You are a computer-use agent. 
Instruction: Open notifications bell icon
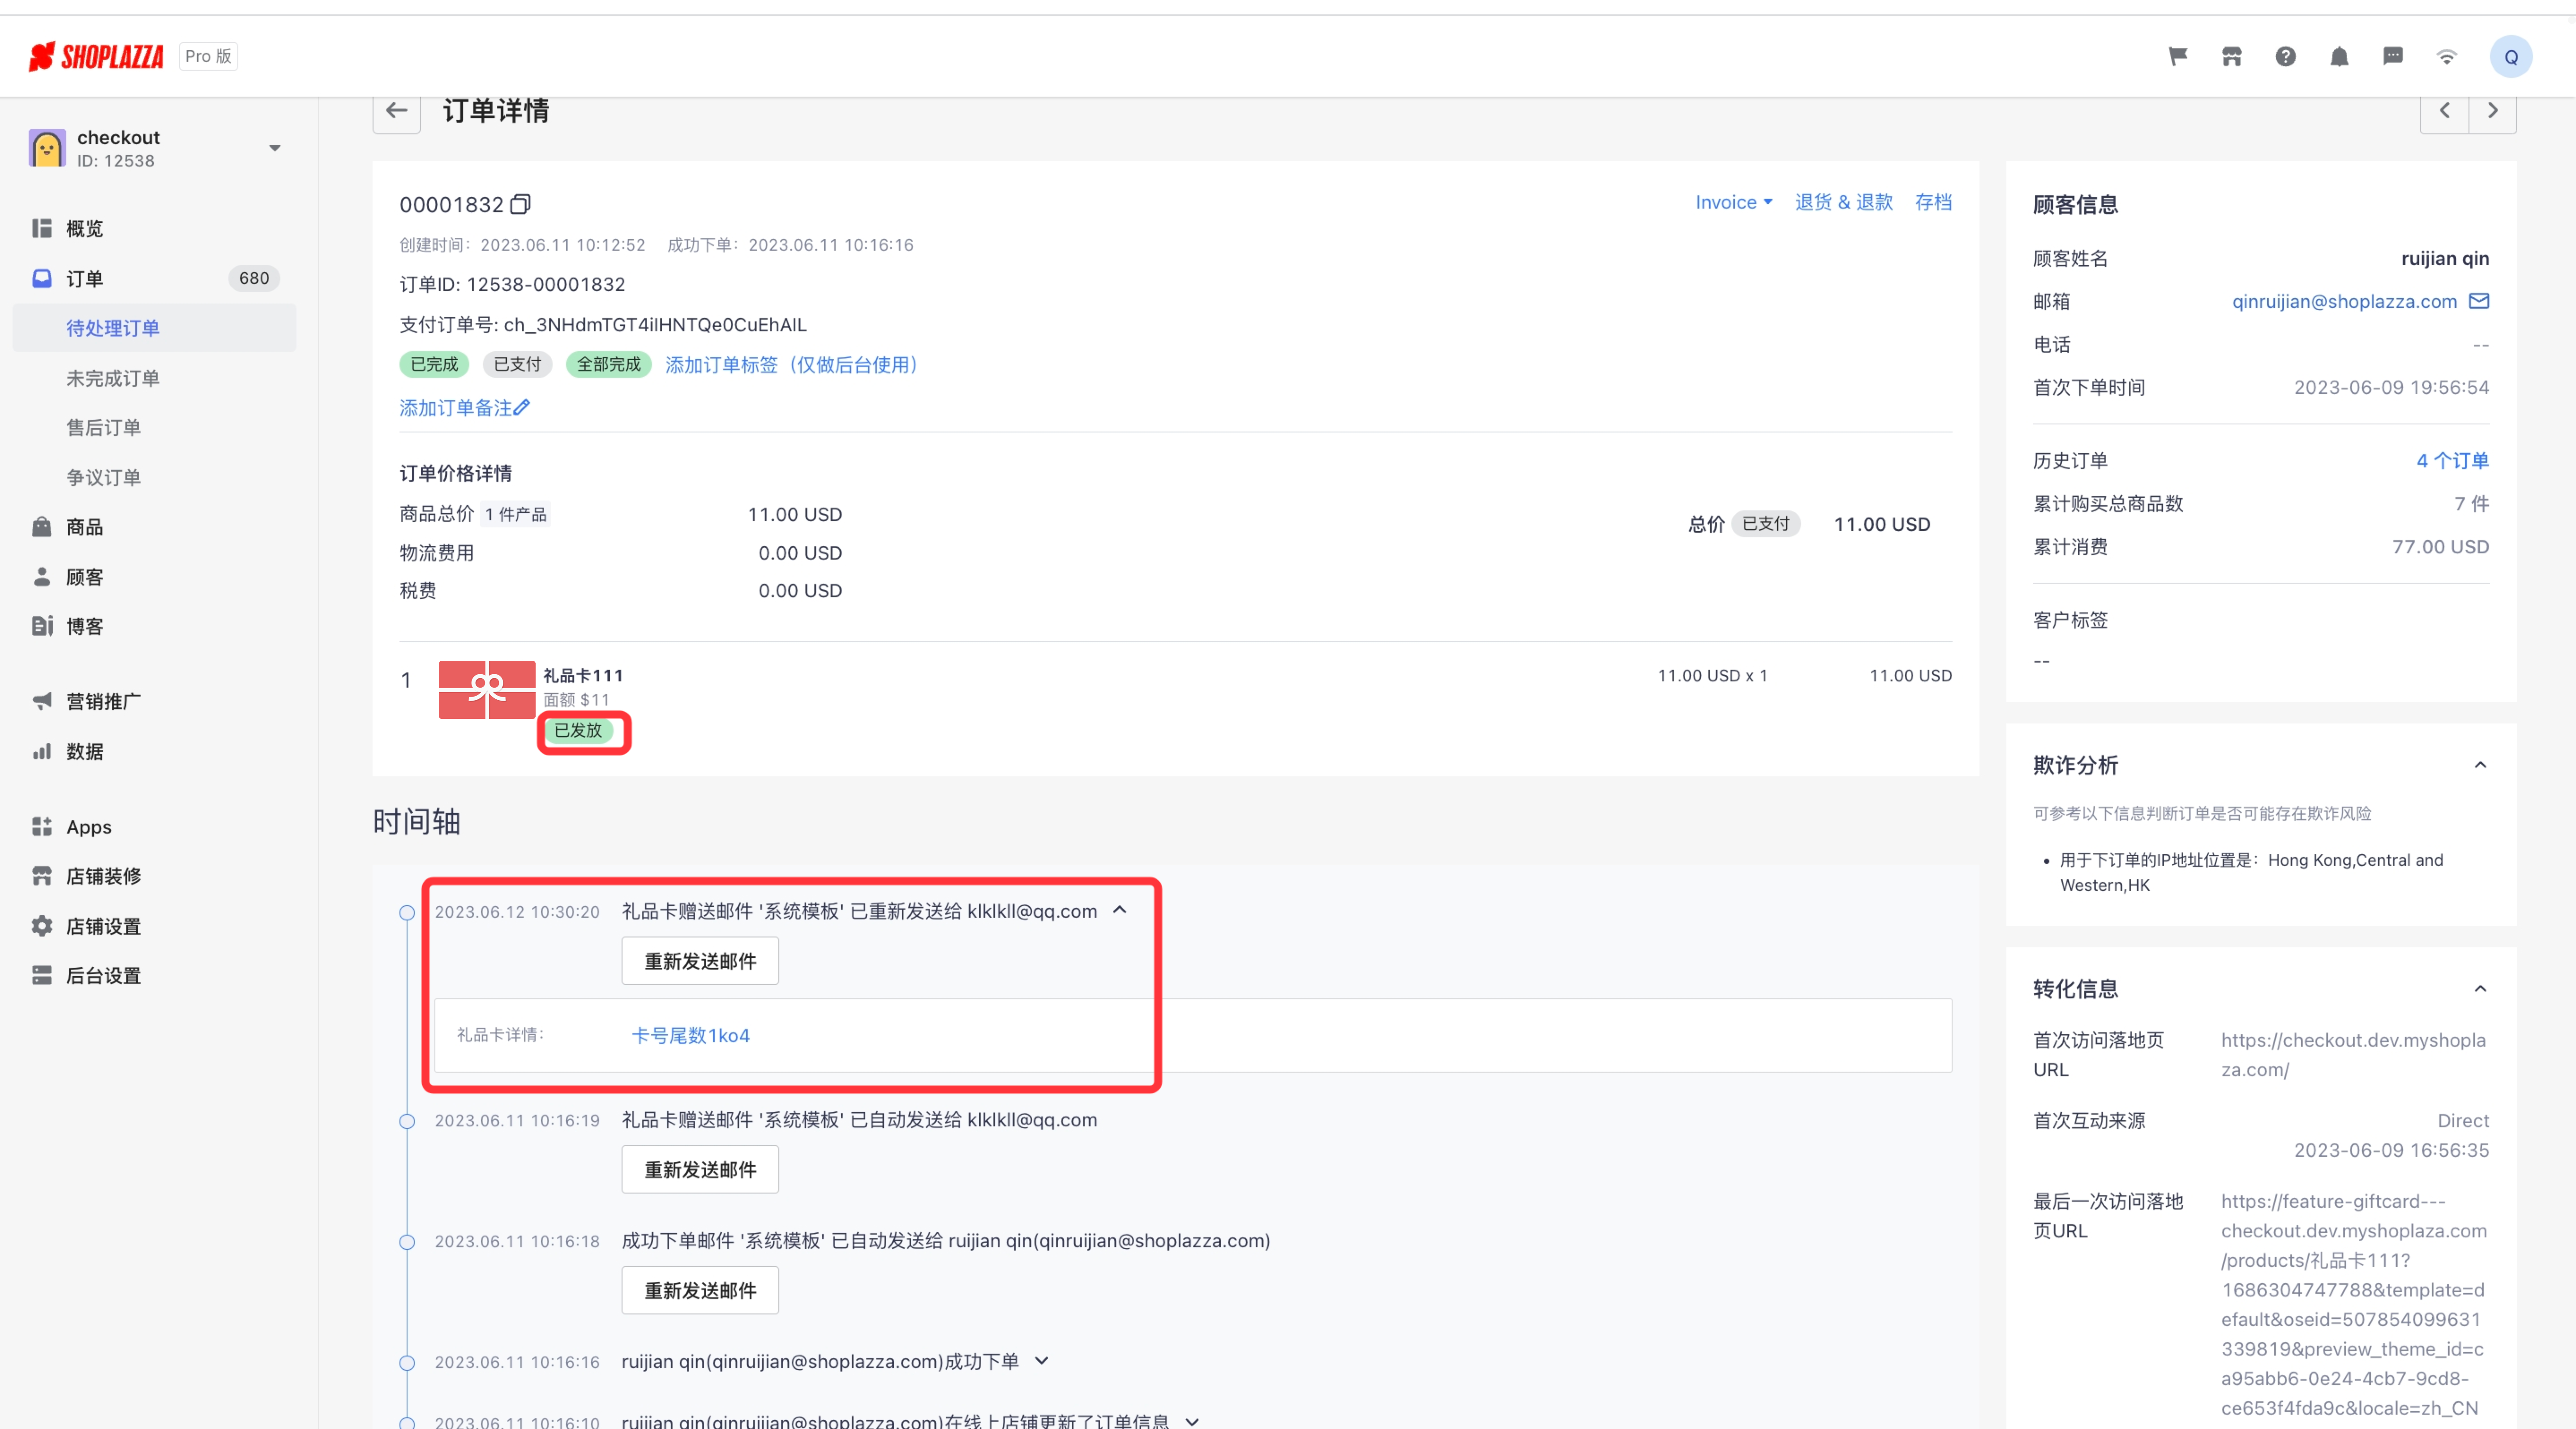tap(2339, 56)
